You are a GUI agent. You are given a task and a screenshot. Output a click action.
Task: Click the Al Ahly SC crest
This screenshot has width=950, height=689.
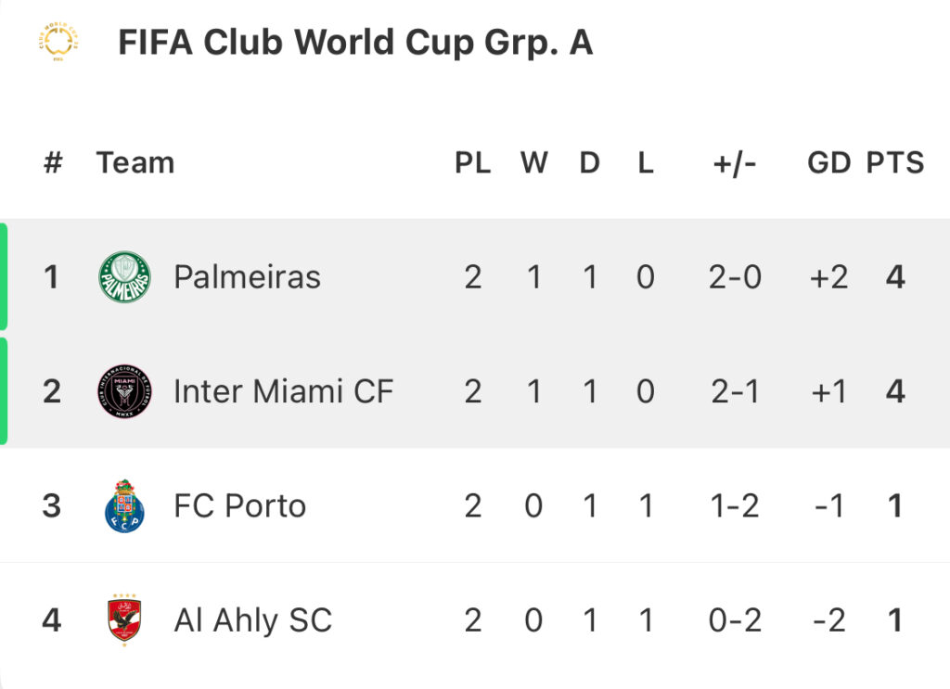(x=124, y=620)
